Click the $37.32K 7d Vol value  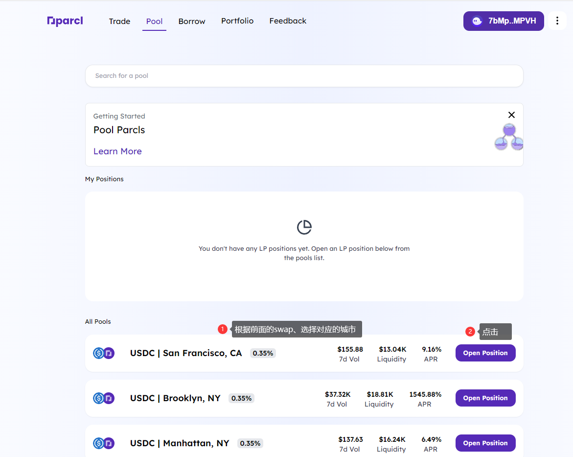[x=338, y=394]
